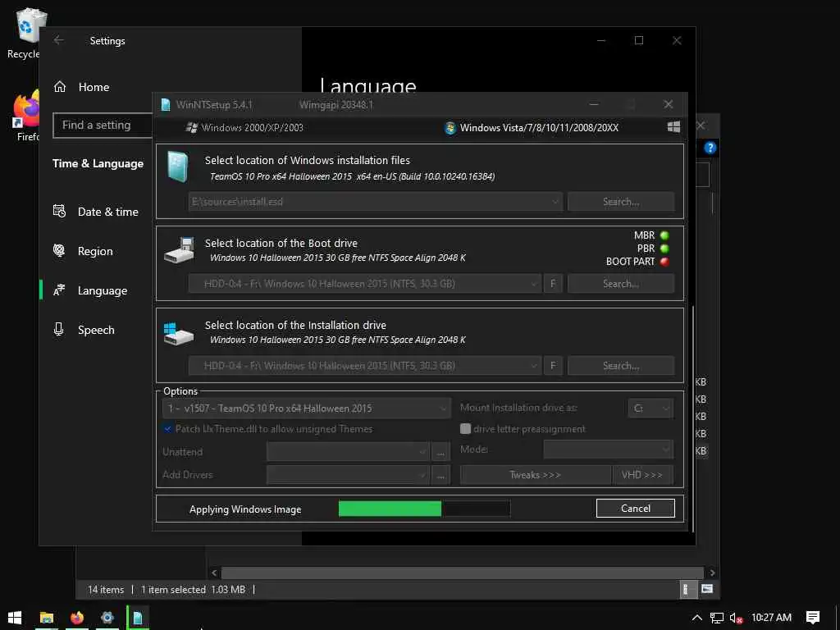This screenshot has width=840, height=630.
Task: Toggle drive letter preassignment checkbox
Action: tap(466, 429)
